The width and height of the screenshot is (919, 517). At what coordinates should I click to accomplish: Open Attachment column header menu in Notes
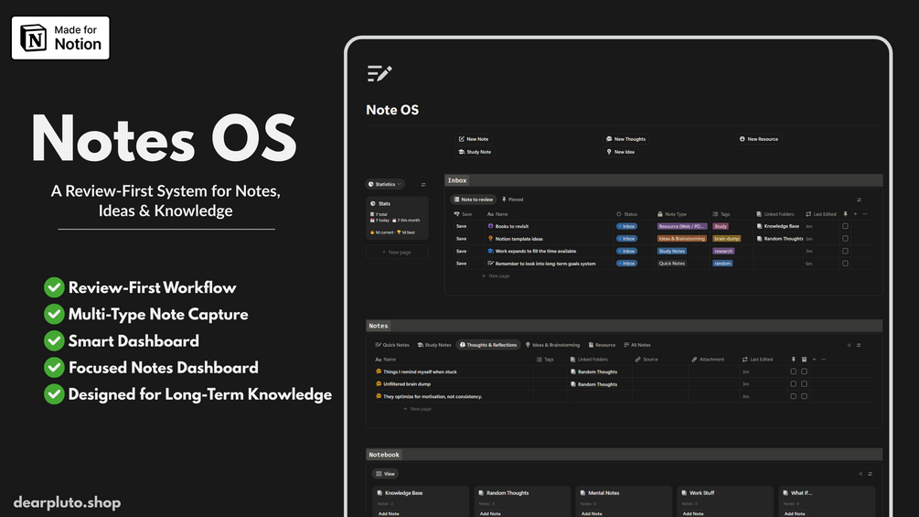pyautogui.click(x=708, y=360)
